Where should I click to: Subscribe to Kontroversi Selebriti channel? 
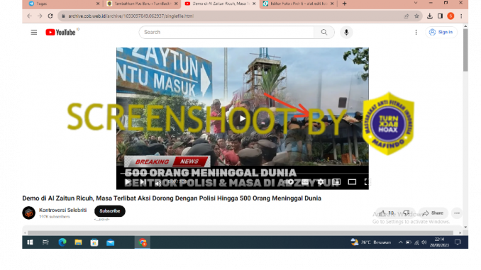[110, 211]
